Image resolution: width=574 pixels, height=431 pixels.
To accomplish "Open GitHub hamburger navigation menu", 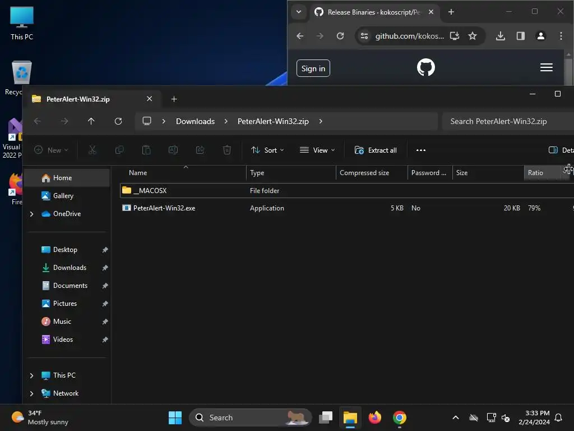I will point(546,67).
